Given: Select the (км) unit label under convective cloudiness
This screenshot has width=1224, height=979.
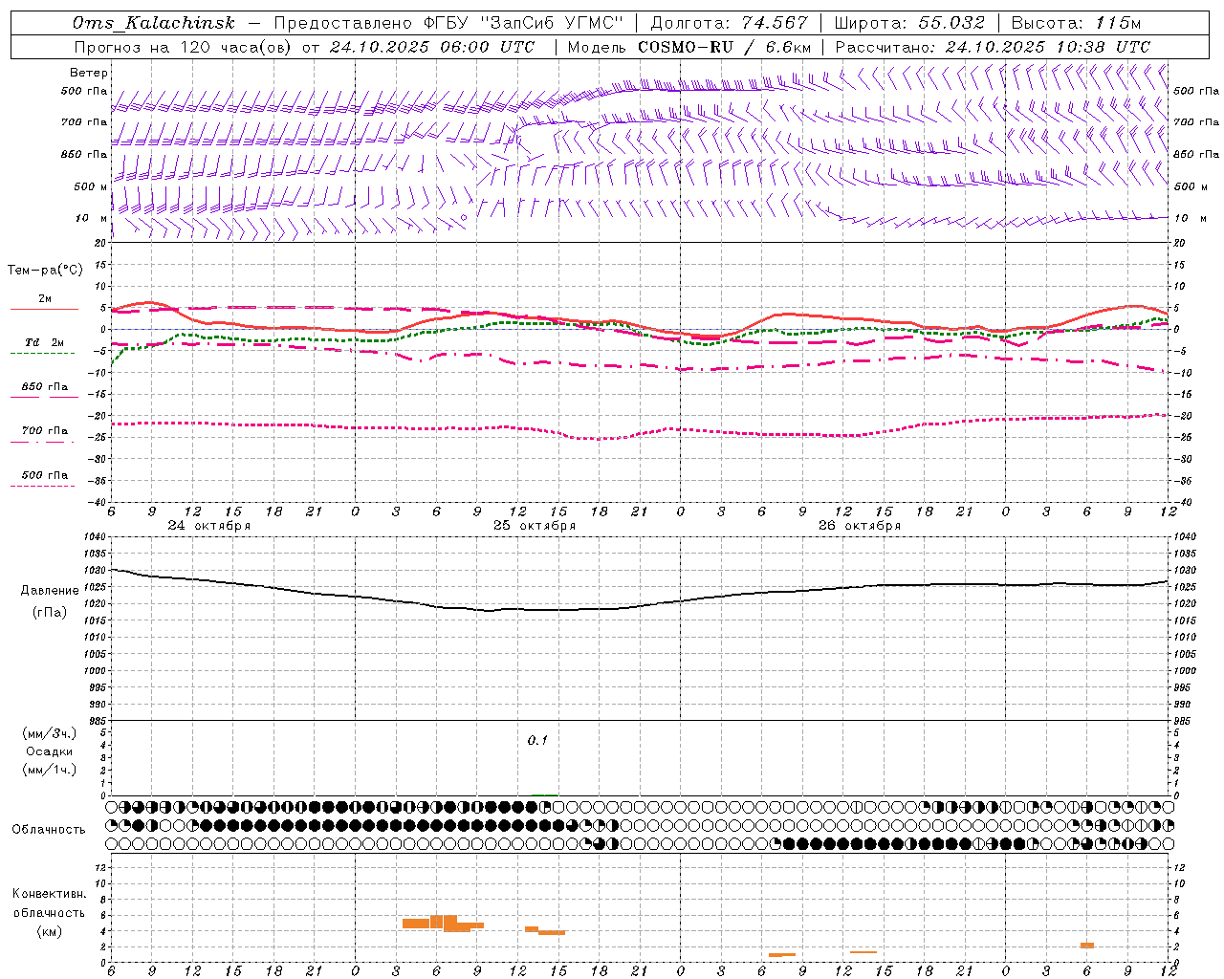Looking at the screenshot, I should coord(50,931).
